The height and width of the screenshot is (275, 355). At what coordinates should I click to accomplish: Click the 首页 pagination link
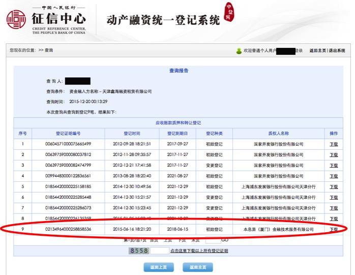point(154,240)
